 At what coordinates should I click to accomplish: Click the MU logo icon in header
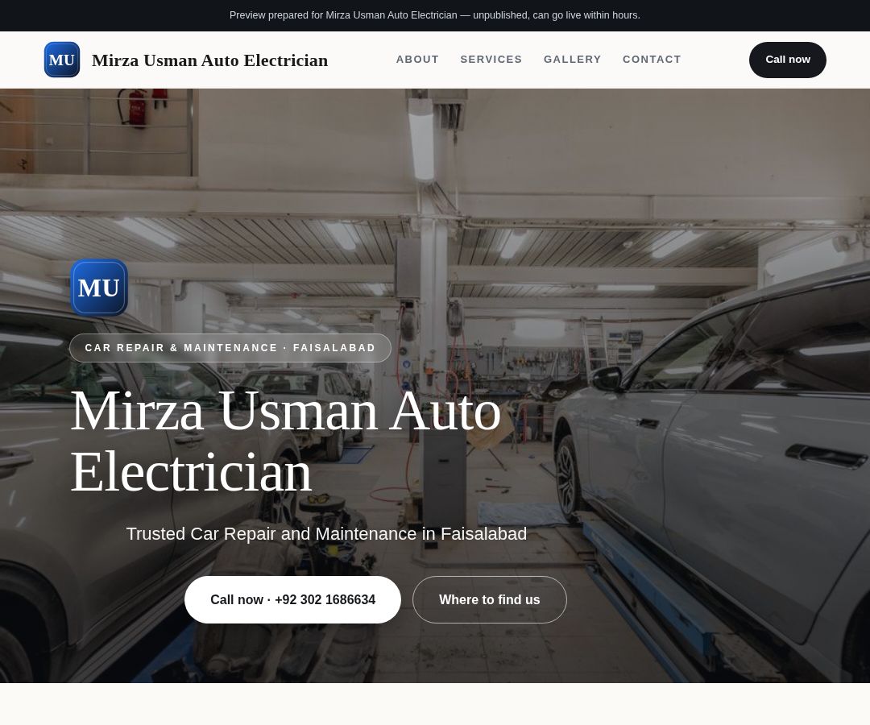[x=61, y=60]
